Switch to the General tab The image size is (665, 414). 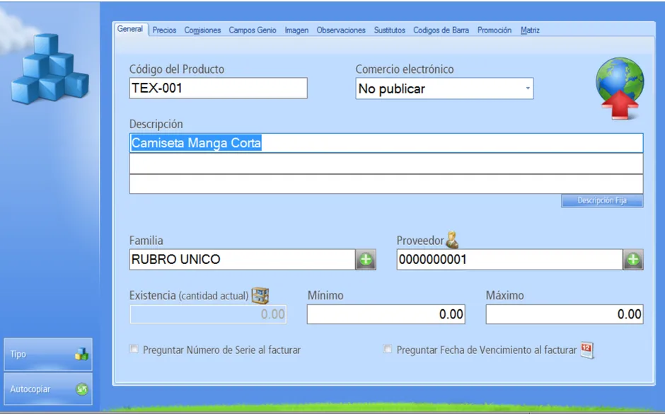tap(130, 29)
